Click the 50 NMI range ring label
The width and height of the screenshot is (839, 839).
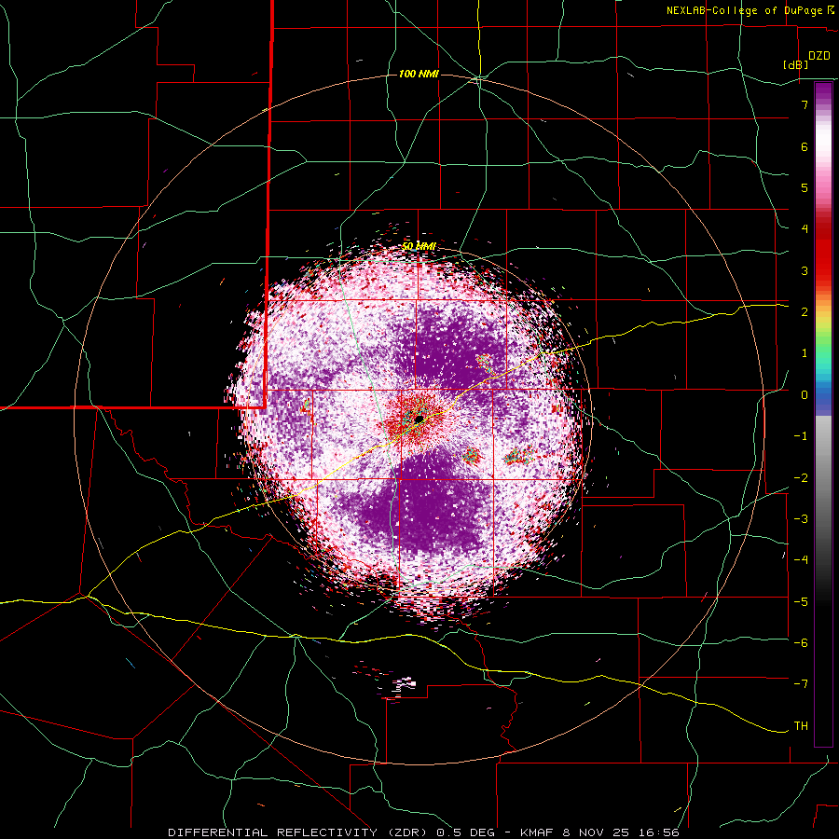tap(419, 246)
